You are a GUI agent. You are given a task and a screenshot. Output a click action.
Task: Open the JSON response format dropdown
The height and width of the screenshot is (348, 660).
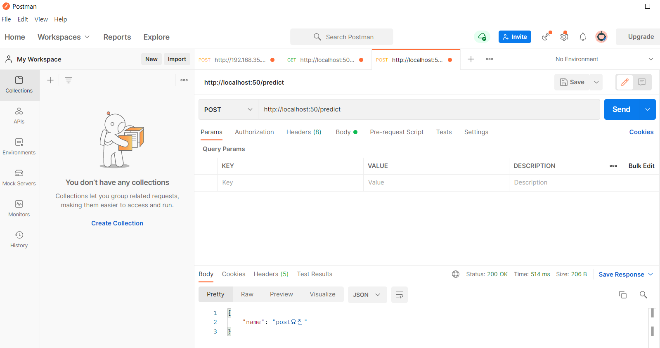pyautogui.click(x=367, y=295)
